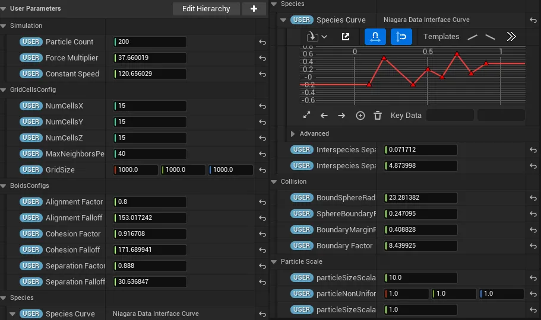Screen dimensions: 541x320
Task: Open the curve import dropdown arrow
Action: [324, 37]
